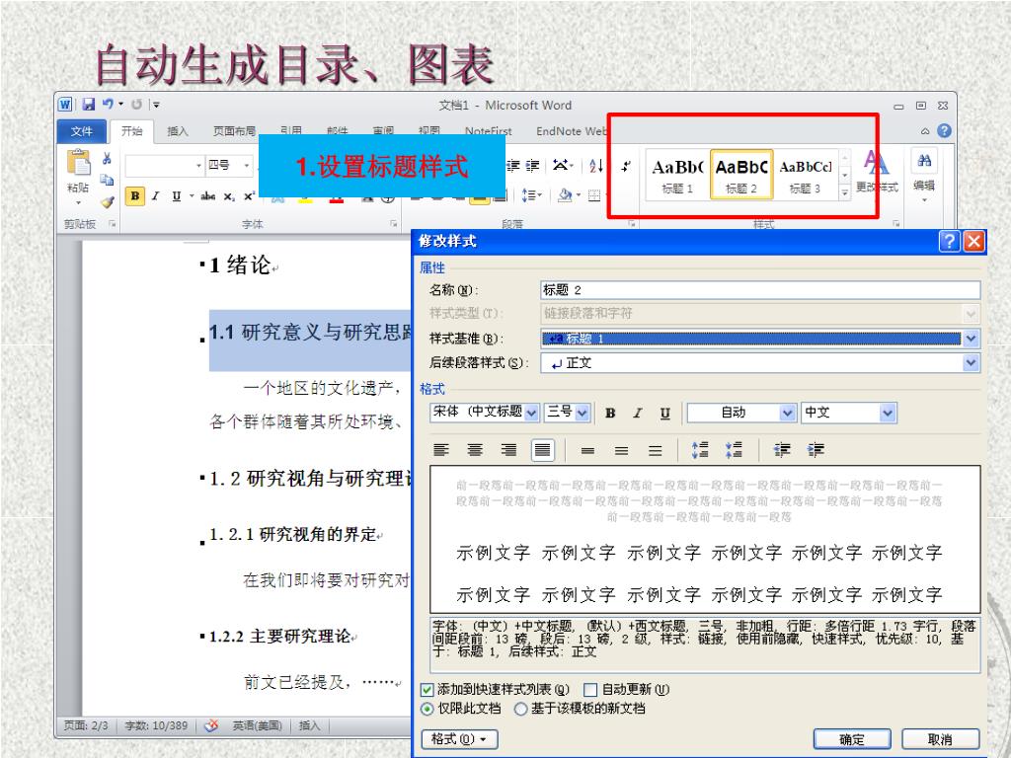Switch to the NoteFirst tab
Viewport: 1011px width, 758px height.
coord(488,131)
